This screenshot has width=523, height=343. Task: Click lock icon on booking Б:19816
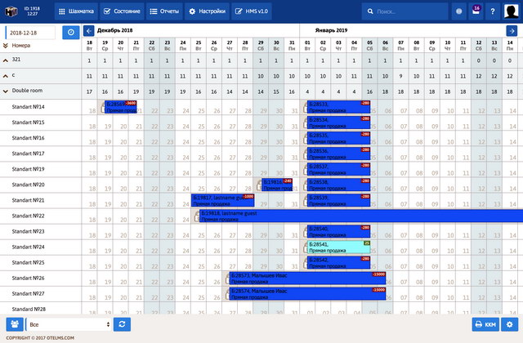(259, 185)
